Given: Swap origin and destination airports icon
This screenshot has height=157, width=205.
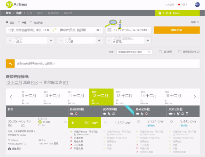Looking at the screenshot, I should click(54, 30).
